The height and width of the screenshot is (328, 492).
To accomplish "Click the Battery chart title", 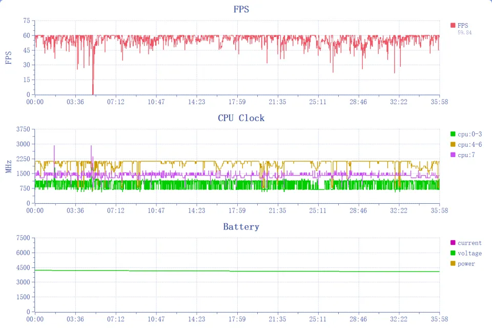I will pos(241,227).
